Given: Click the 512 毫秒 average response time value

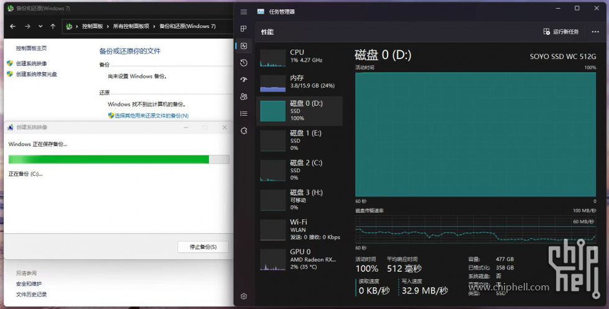Looking at the screenshot, I should pyautogui.click(x=404, y=268).
